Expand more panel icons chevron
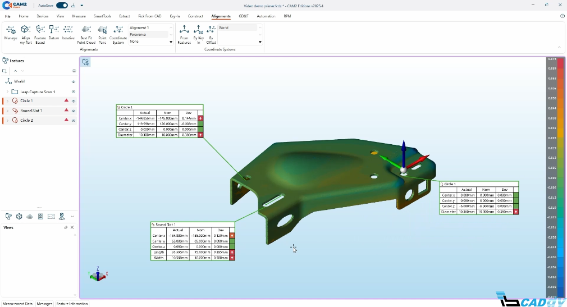567x307 pixels. tap(72, 217)
